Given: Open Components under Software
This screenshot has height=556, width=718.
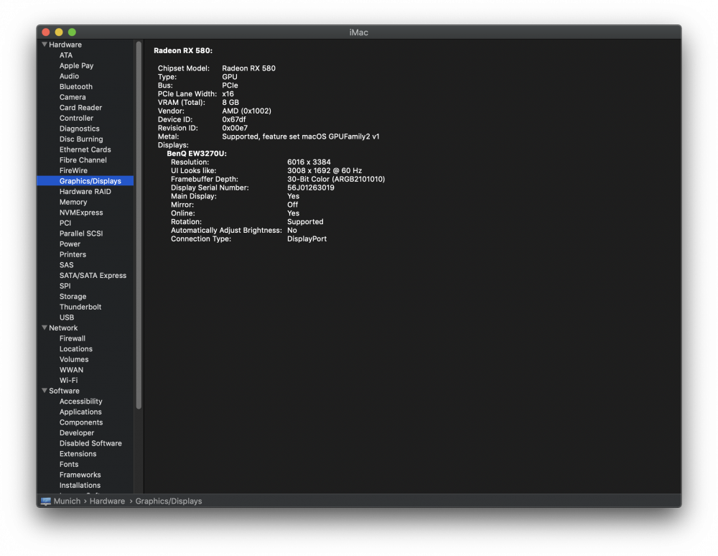Looking at the screenshot, I should tap(81, 422).
